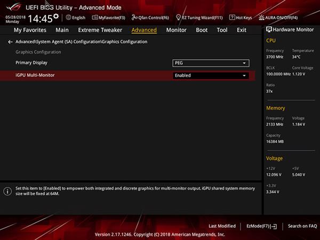Switch to the My Favorites tab
Viewport: 320px width, 240px height.
pyautogui.click(x=30, y=30)
